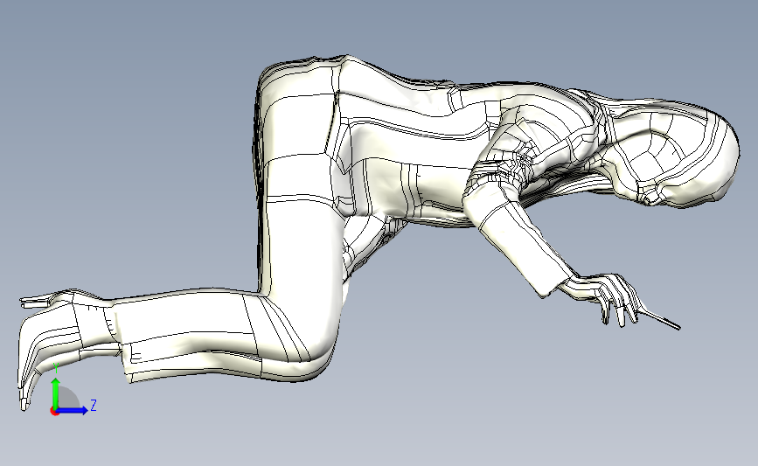Screen dimensions: 758x466
Task: Click the green Y axis arrow on triad
Action: coord(56,393)
